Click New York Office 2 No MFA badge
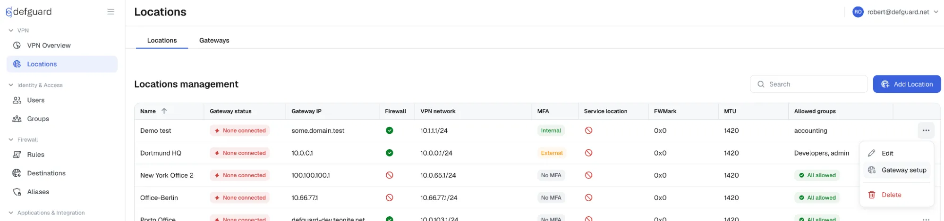 tap(551, 175)
